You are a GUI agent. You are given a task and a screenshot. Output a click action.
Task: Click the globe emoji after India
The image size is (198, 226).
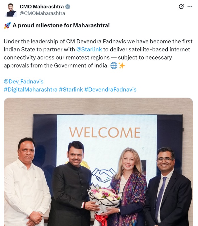114,66
